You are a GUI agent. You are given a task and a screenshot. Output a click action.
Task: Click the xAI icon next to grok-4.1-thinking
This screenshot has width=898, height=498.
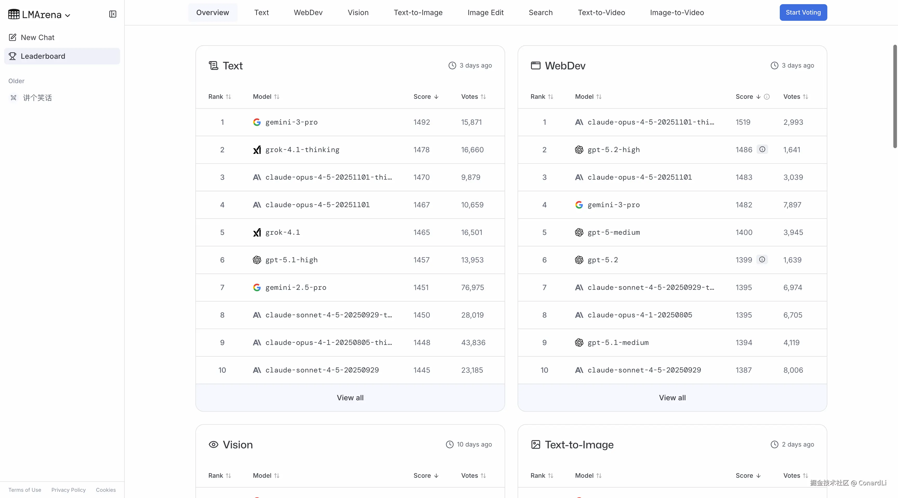(257, 150)
